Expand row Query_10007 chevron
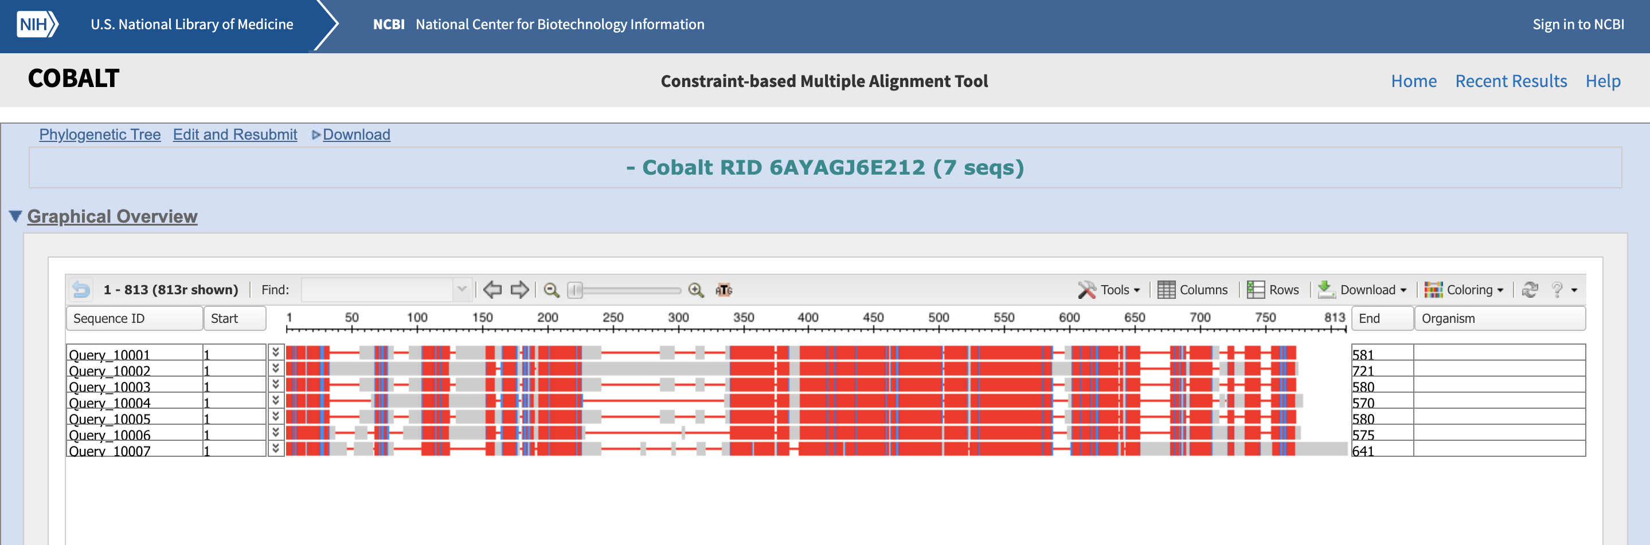 tap(275, 448)
